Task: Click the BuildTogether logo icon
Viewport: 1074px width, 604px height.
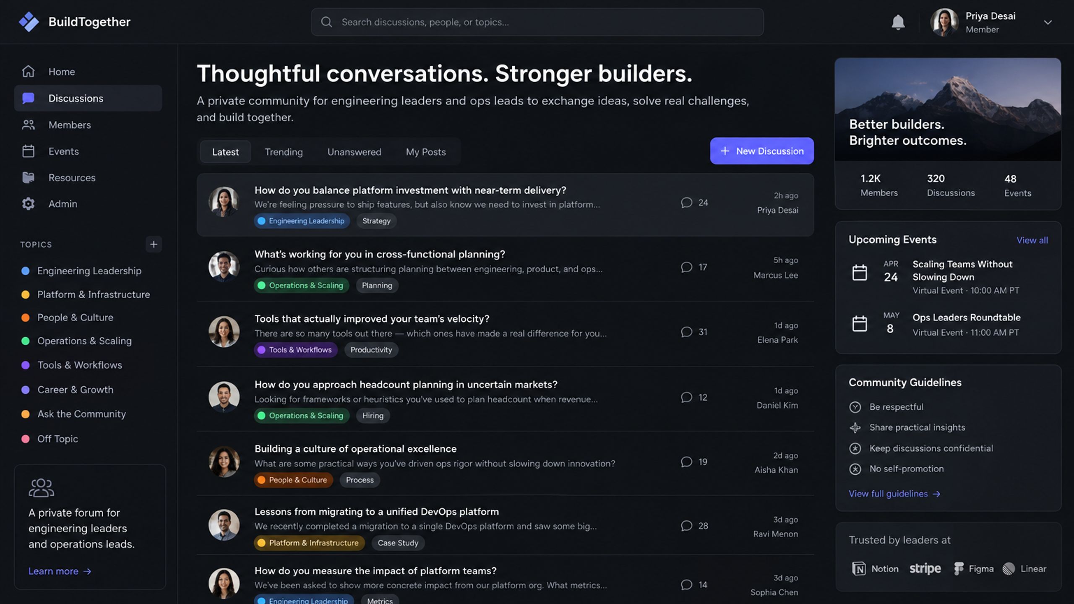Action: (x=29, y=22)
